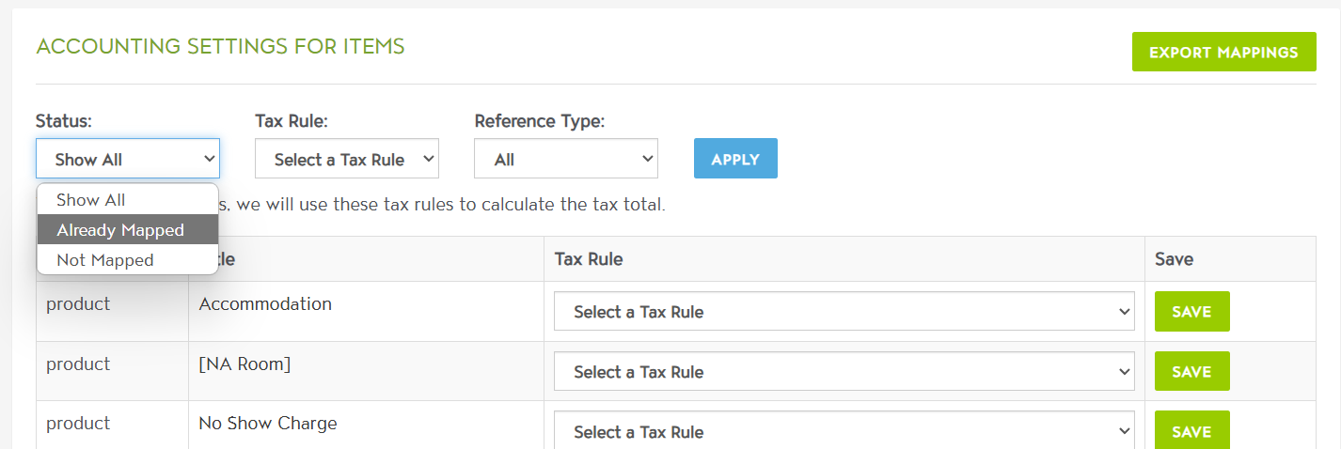Open the Tax Rule dropdown for Accommodation
The height and width of the screenshot is (449, 1341).
click(x=844, y=312)
